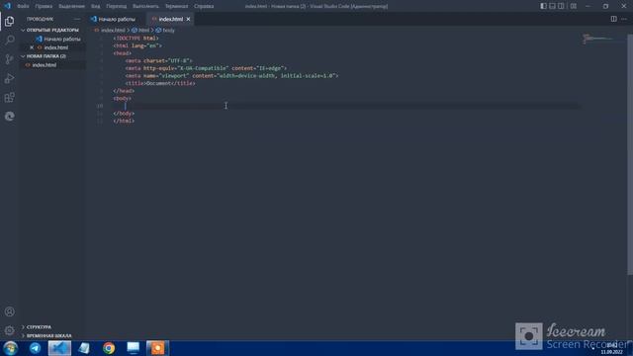This screenshot has width=633, height=356.
Task: Collapse the Новая папка (2) folder section
Action: [52, 56]
